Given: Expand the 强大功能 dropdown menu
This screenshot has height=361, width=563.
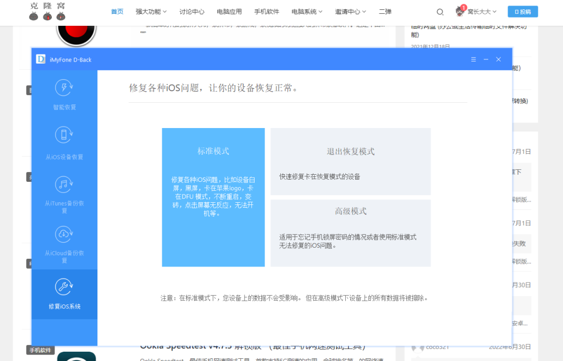Looking at the screenshot, I should [151, 12].
